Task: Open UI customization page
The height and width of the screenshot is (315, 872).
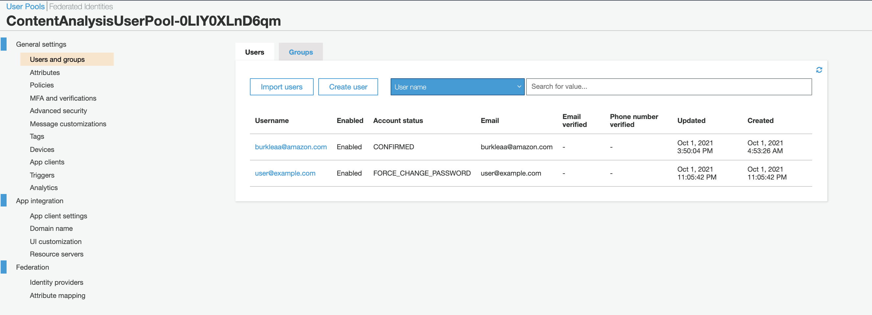Action: coord(56,242)
